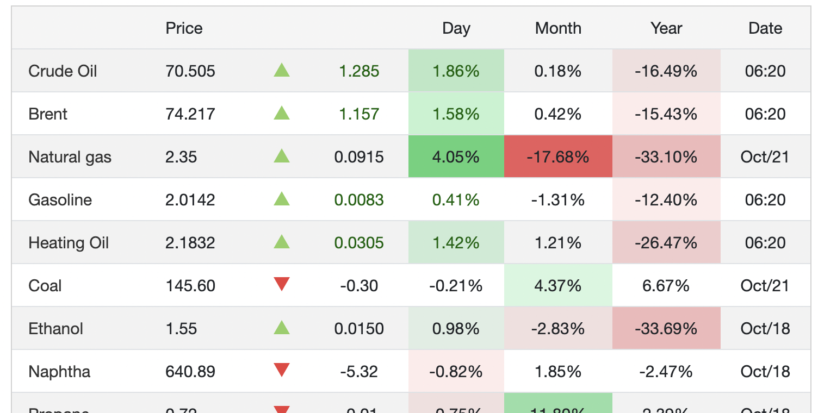Click Ethanol change 0.0150
This screenshot has height=413, width=818.
click(x=359, y=329)
